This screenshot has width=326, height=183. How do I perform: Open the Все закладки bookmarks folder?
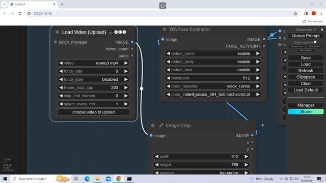[x=312, y=21]
